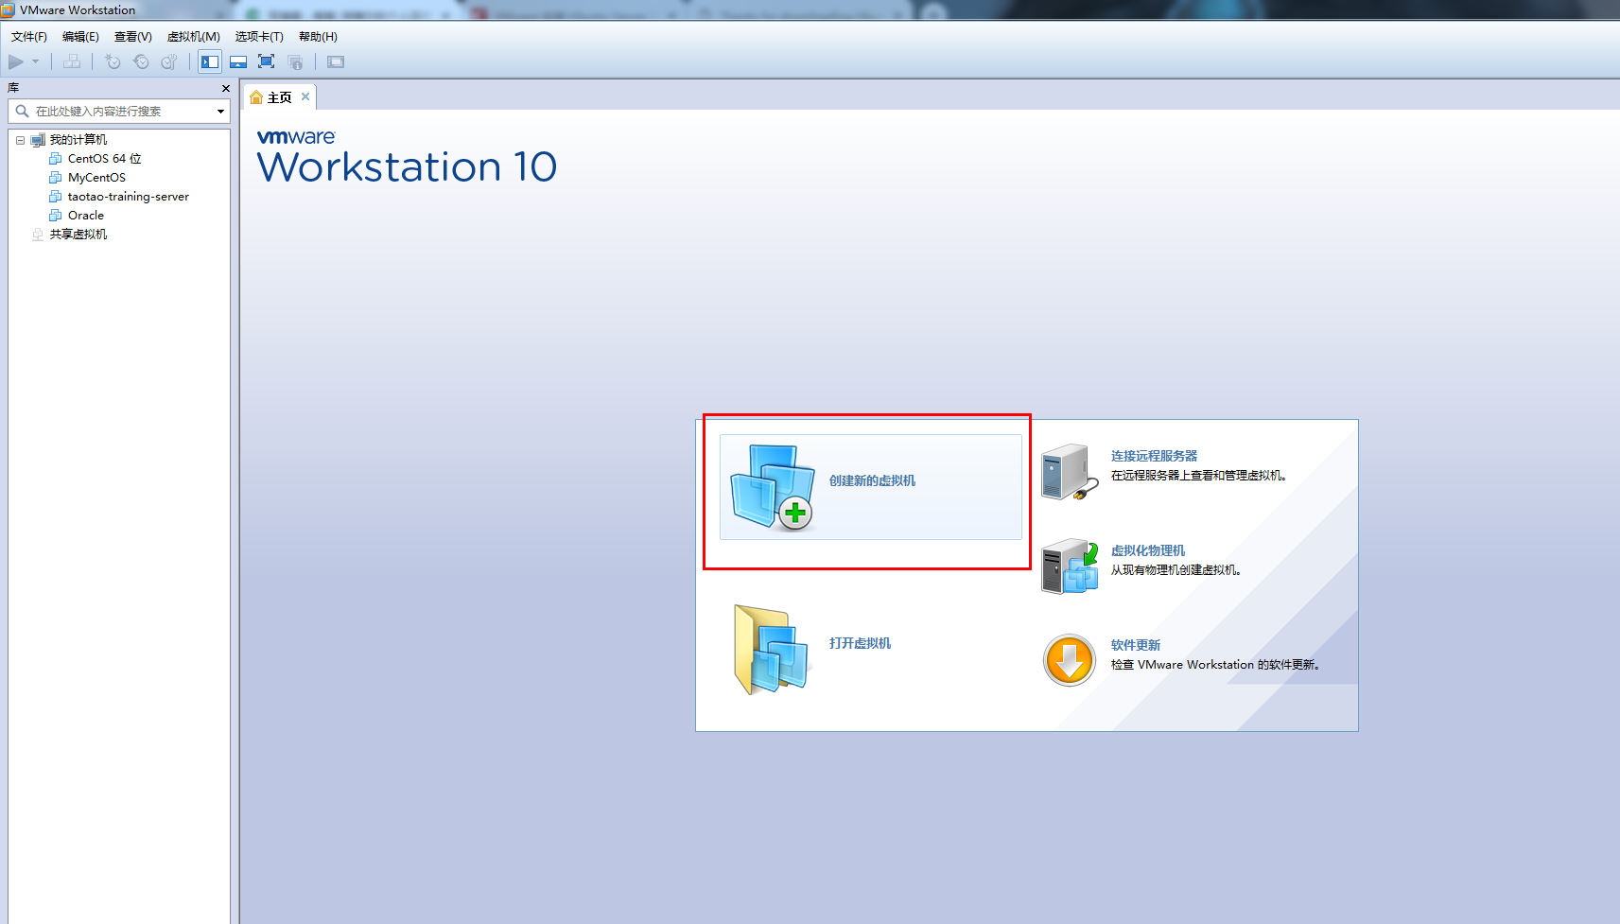This screenshot has height=924, width=1620.
Task: Select the taotao-training-server virtual machine
Action: (x=129, y=197)
